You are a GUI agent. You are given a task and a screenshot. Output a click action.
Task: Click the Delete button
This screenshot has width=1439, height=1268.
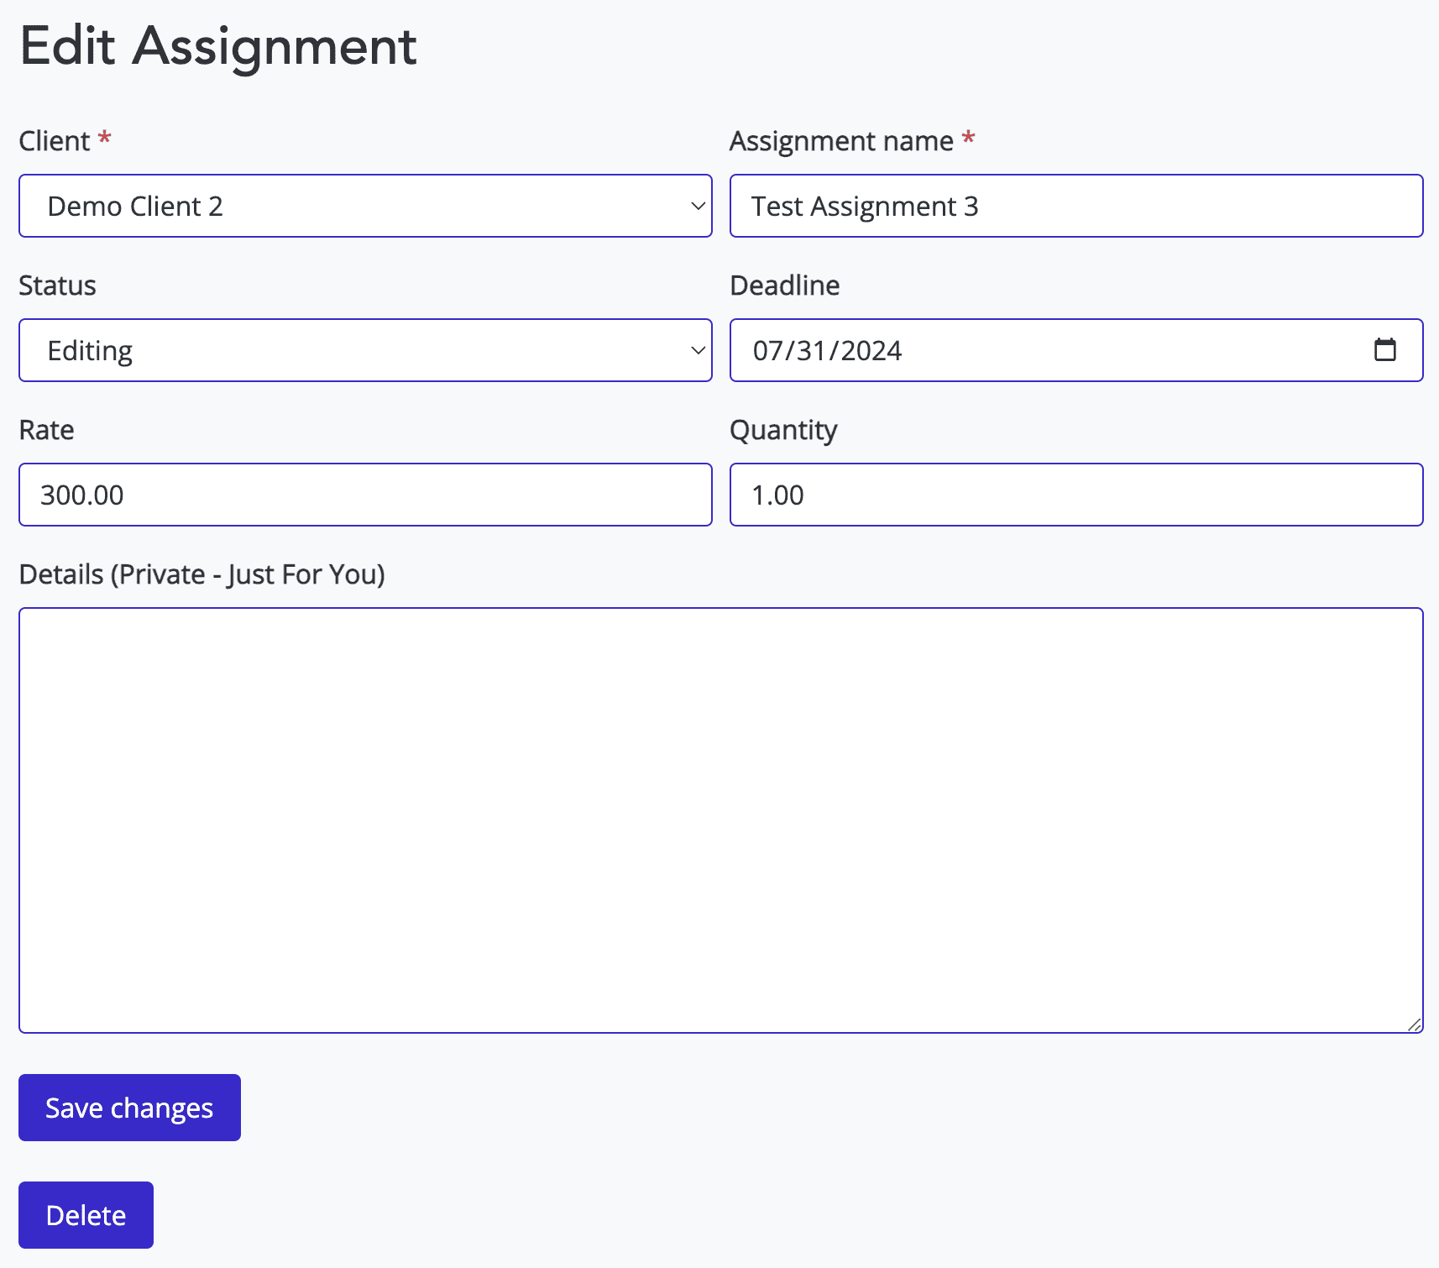pos(86,1215)
